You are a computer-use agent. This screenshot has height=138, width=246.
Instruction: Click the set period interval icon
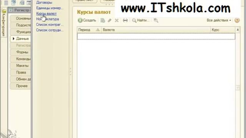[x=125, y=20]
